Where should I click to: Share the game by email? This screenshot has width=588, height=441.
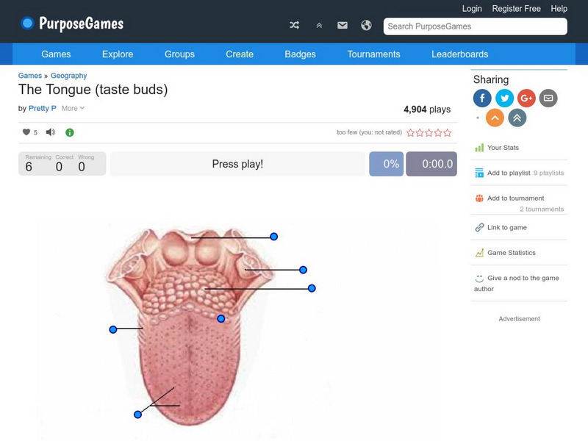pos(548,98)
